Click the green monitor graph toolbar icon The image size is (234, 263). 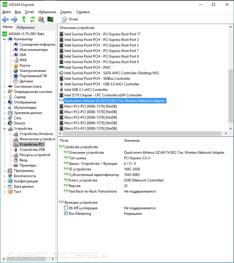tap(50, 19)
